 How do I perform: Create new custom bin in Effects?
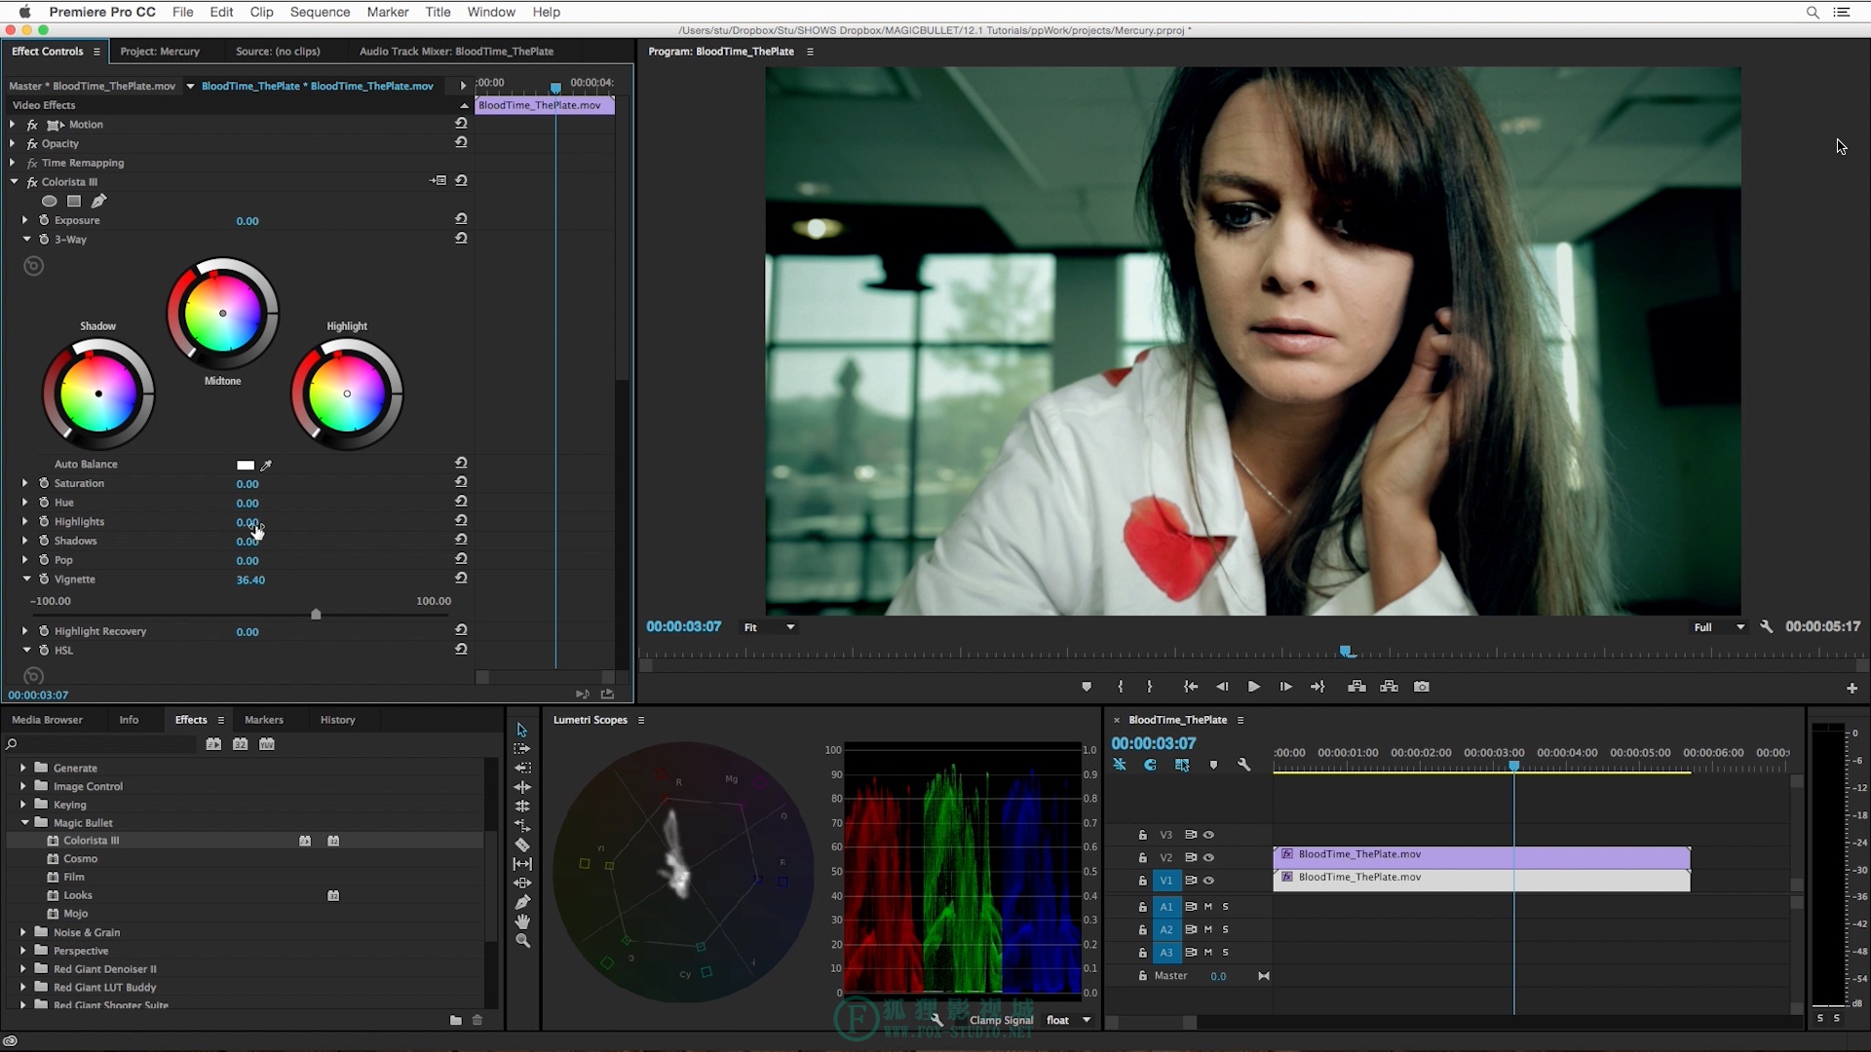(x=455, y=1020)
